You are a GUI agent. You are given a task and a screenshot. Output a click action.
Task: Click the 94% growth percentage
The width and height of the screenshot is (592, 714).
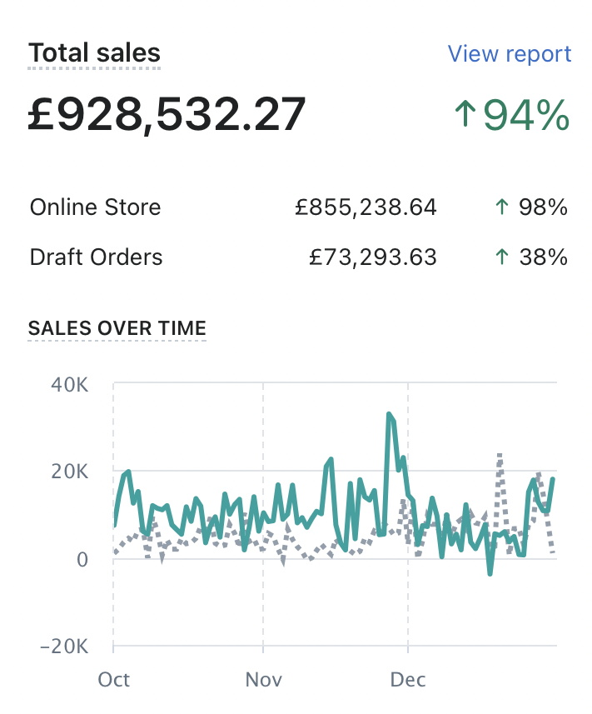[526, 114]
